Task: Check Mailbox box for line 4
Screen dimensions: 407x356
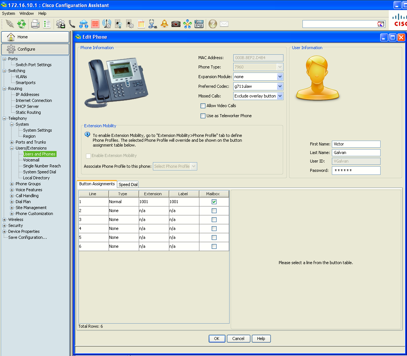Action: [214, 229]
